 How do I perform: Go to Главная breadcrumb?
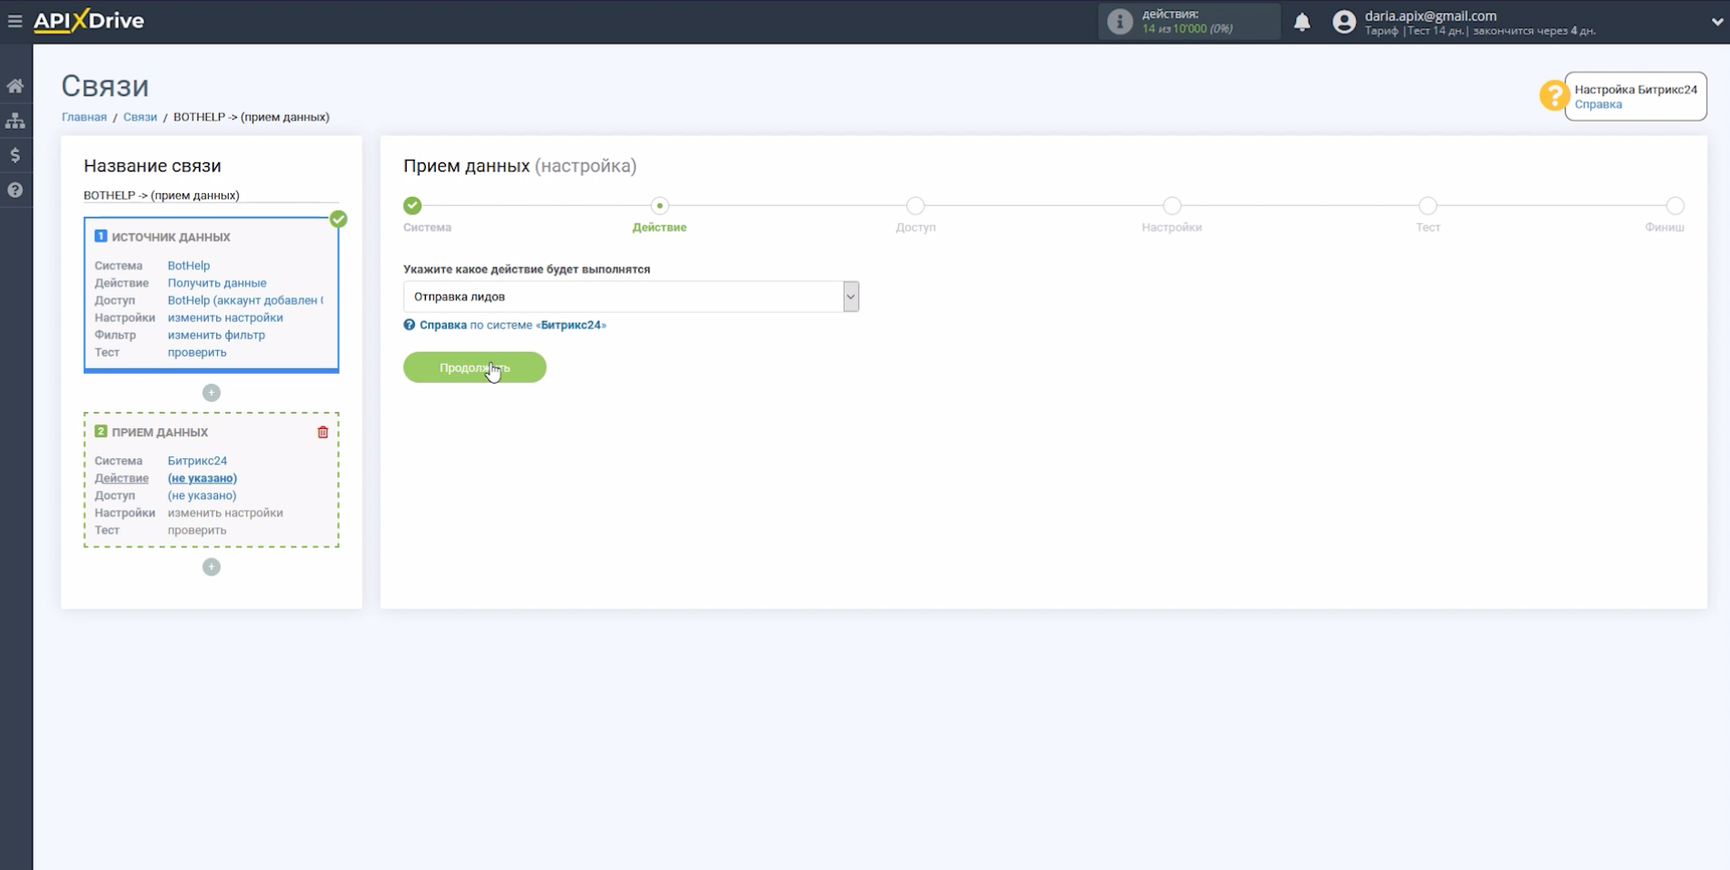coord(84,117)
